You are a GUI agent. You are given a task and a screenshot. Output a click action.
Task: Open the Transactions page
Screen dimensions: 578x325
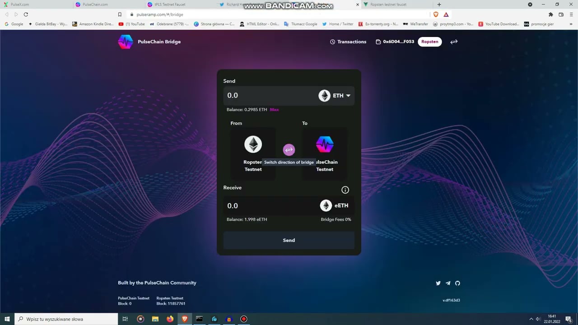[x=348, y=42]
